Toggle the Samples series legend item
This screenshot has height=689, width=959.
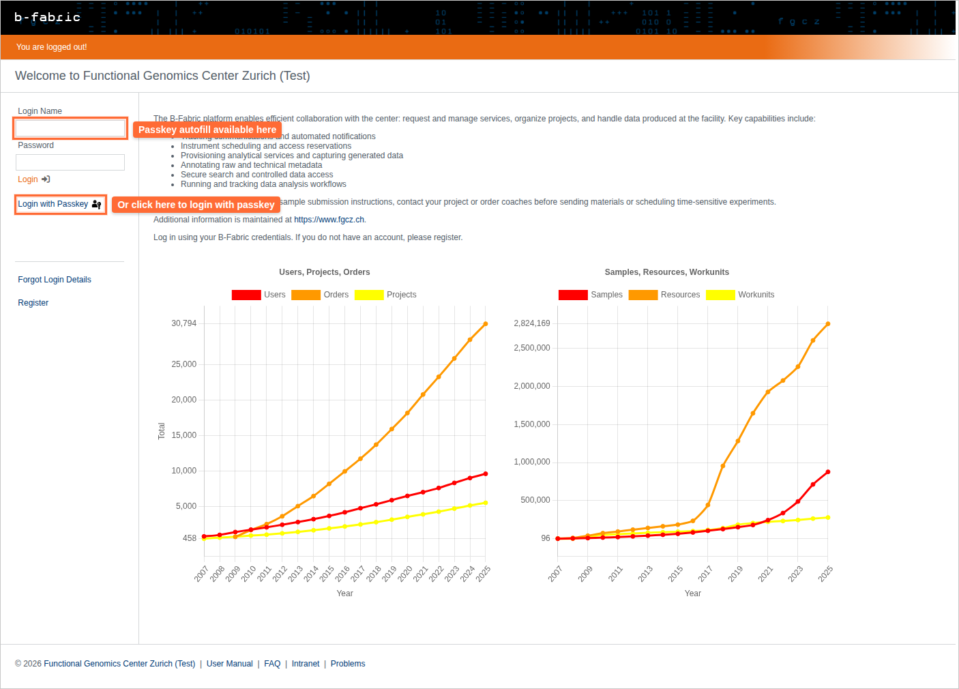tap(573, 295)
